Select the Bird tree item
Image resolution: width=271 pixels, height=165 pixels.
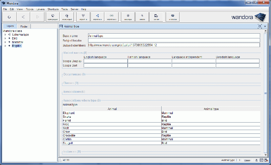(15, 38)
